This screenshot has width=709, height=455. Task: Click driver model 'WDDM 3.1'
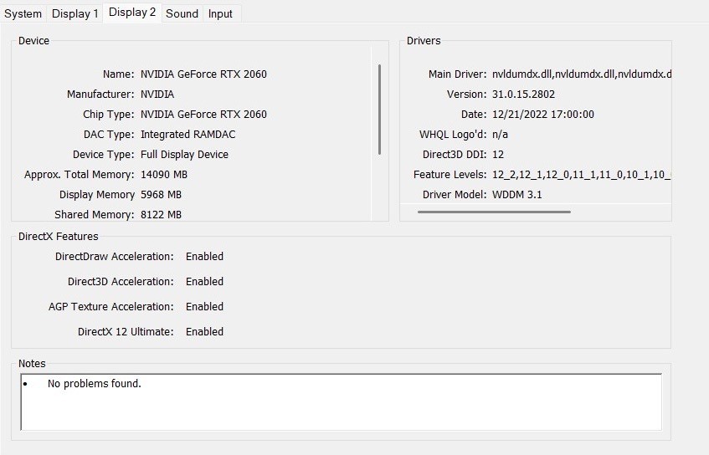pos(516,195)
